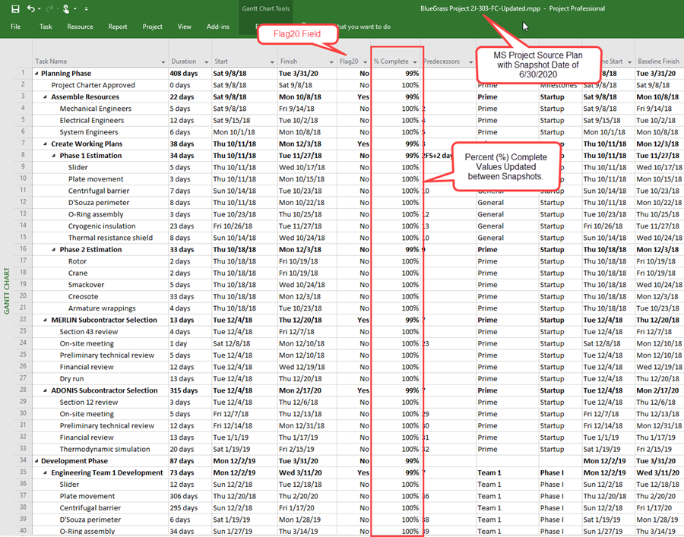Image resolution: width=684 pixels, height=537 pixels.
Task: Save the project file
Action: [15, 8]
